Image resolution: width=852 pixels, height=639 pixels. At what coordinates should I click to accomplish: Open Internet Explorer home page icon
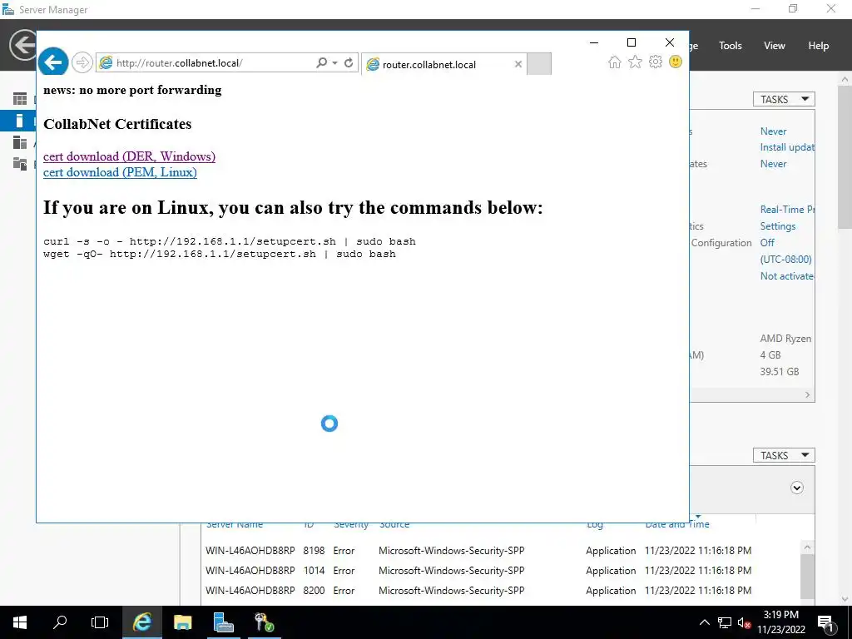(x=615, y=62)
